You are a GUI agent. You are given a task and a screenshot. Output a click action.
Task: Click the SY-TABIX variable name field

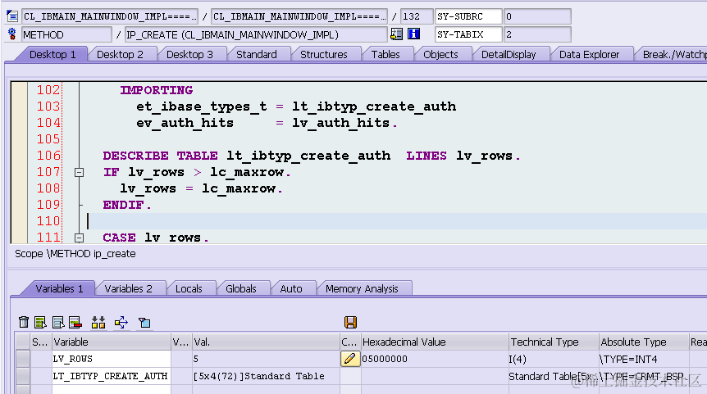point(468,34)
